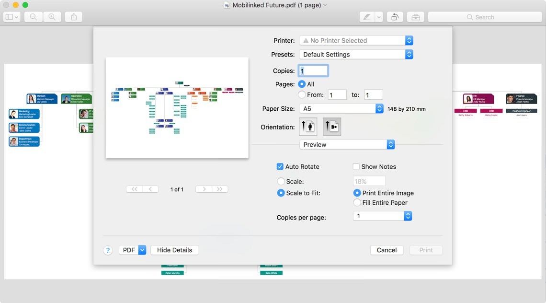Screen dimensions: 546x303
Task: Choose portrait orientation icon
Action: [308, 127]
